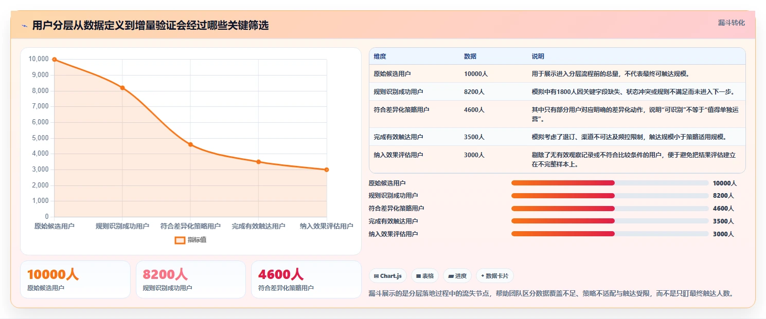Click the 3500人 cell in the table
This screenshot has height=319, width=766.
point(474,137)
